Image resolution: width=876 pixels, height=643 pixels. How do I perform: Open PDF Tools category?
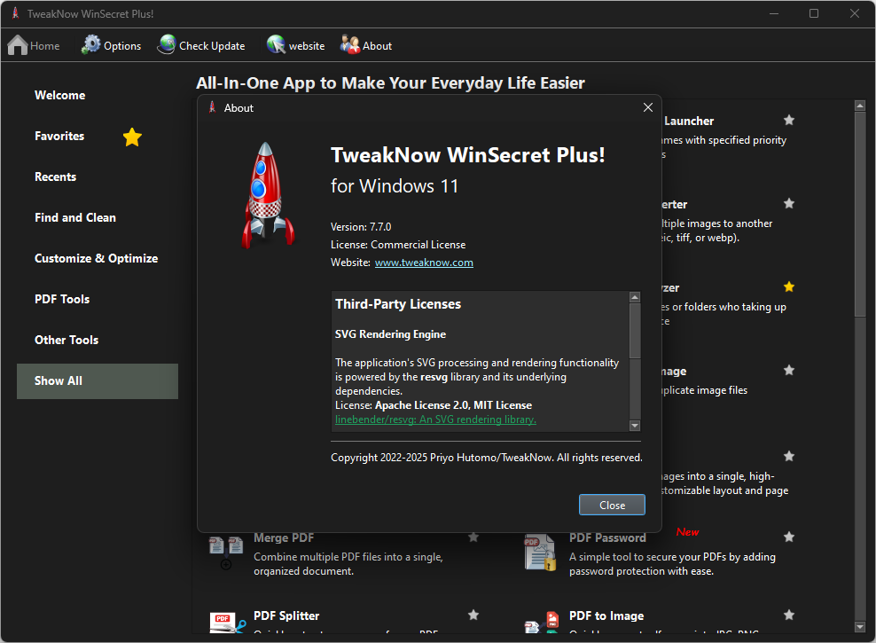(x=62, y=299)
